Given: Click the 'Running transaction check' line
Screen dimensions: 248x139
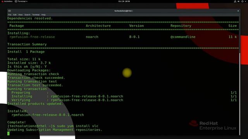Looking at the screenshot, I should tap(33, 74).
